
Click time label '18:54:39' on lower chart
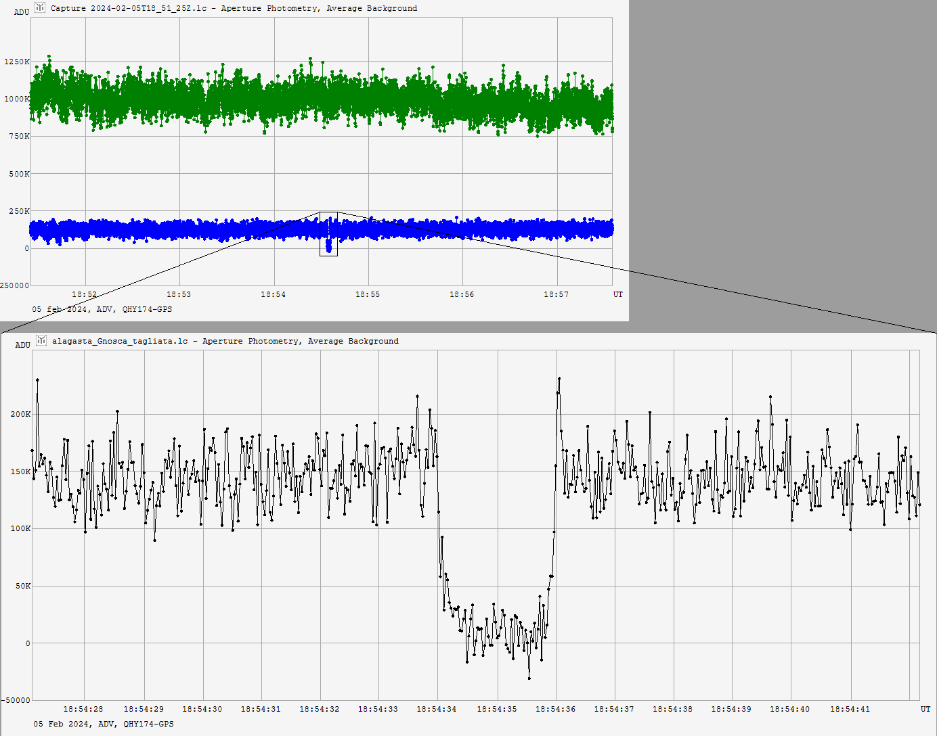pyautogui.click(x=731, y=709)
